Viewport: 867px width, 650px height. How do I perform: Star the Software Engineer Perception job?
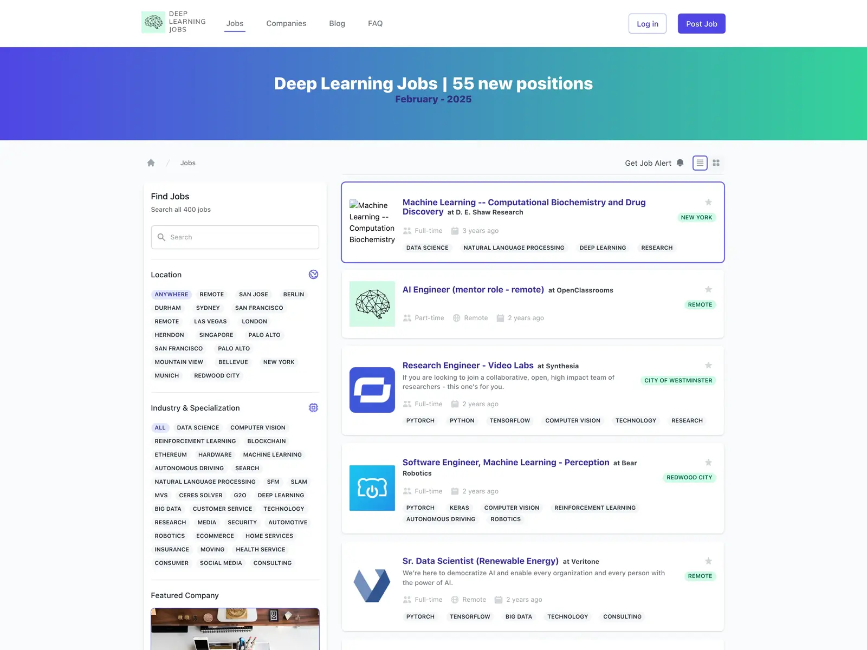[708, 462]
